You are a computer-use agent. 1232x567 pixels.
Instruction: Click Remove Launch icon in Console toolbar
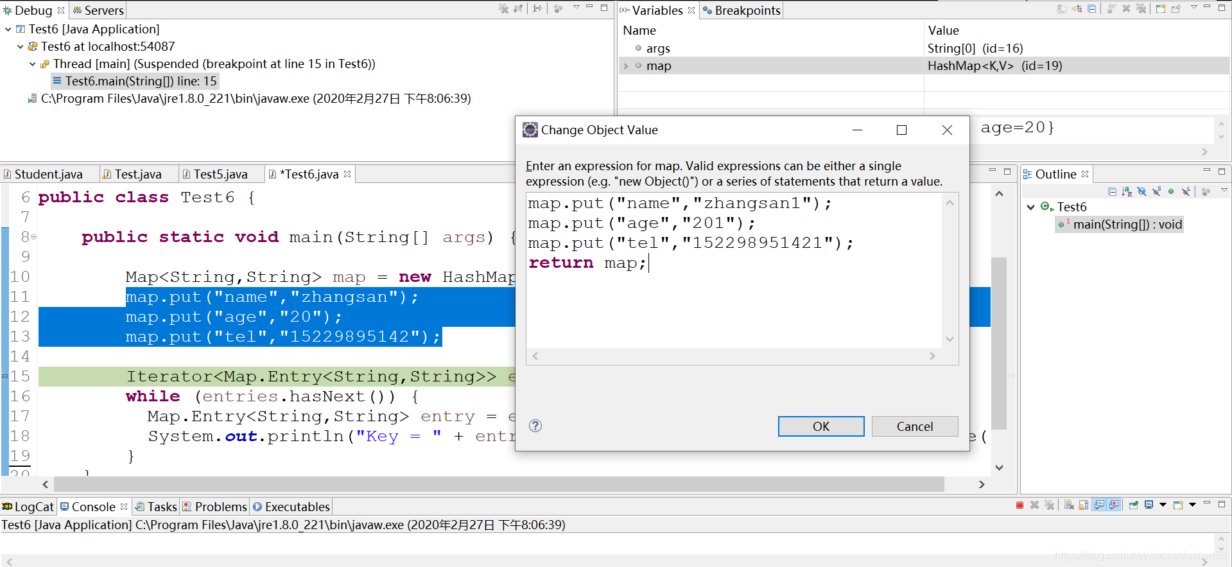pyautogui.click(x=1034, y=505)
